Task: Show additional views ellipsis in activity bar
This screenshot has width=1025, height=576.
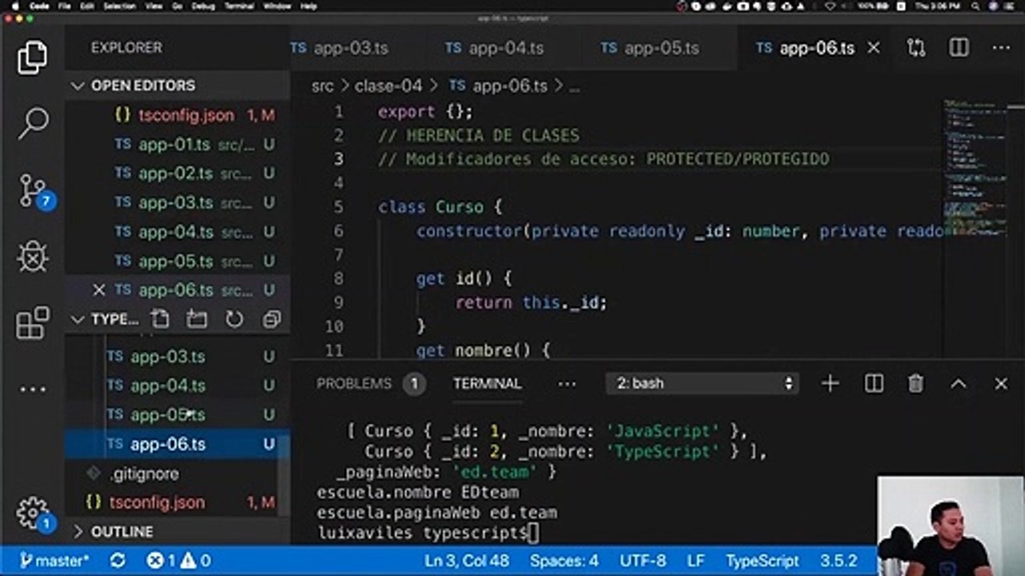Action: tap(32, 390)
